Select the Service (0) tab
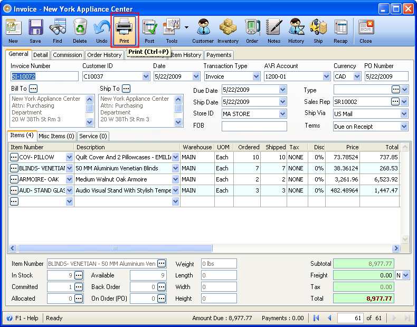Image resolution: width=417 pixels, height=327 pixels. [93, 136]
